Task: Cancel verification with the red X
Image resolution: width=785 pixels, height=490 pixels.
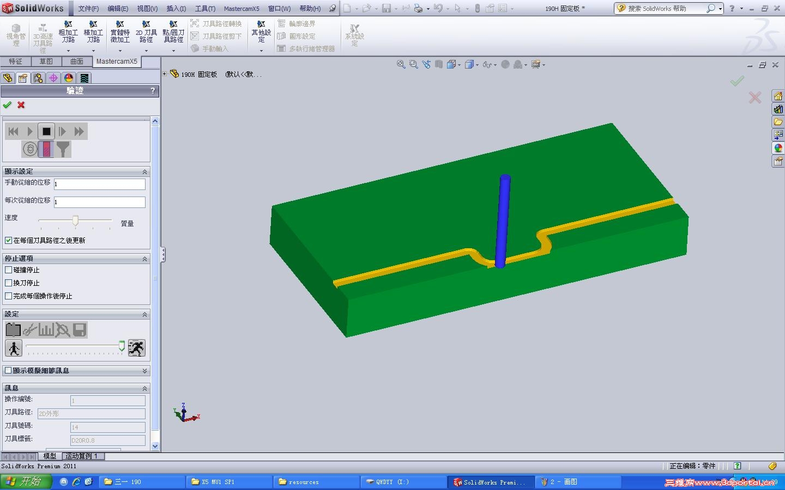Action: pyautogui.click(x=21, y=105)
